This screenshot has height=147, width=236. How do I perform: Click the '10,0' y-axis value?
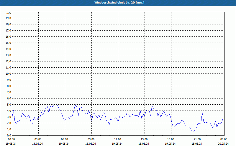(9, 74)
